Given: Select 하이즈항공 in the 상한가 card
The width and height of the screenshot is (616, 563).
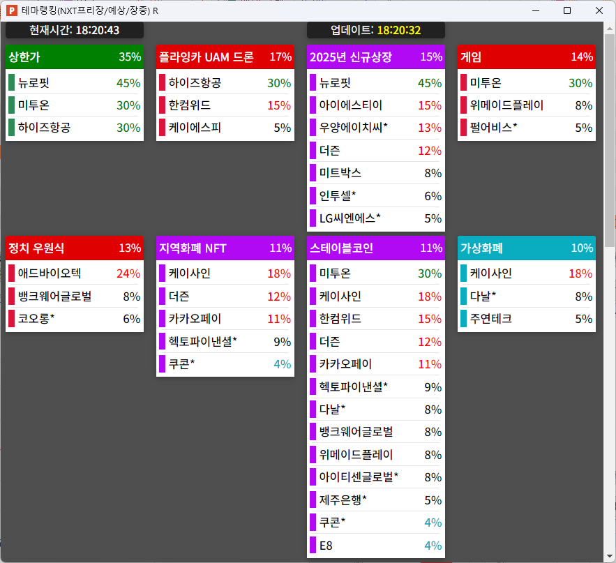Looking at the screenshot, I should tap(75, 127).
